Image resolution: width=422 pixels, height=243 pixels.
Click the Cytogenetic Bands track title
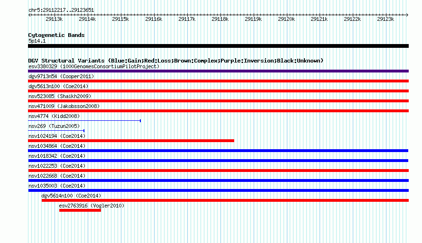[x=56, y=35]
